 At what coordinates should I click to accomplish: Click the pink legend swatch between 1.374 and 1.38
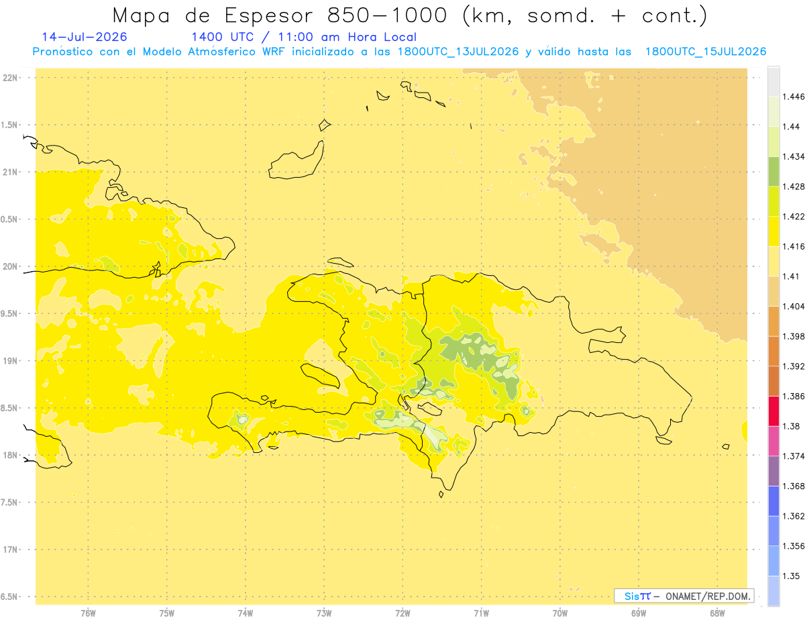click(x=773, y=440)
